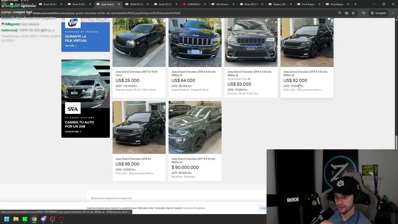Open the Mendoza 2017 Grand Cherokee photo
Viewport: 398px width, 224px height.
195,127
